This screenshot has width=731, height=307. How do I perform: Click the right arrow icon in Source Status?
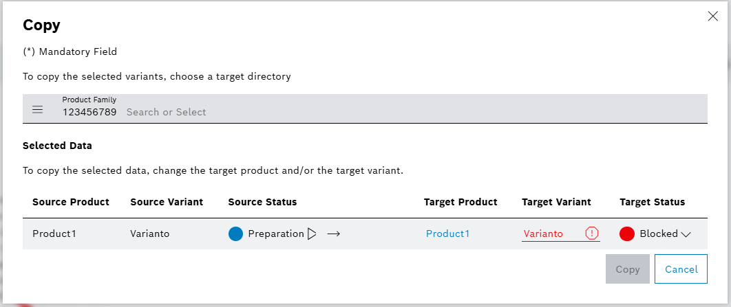334,234
